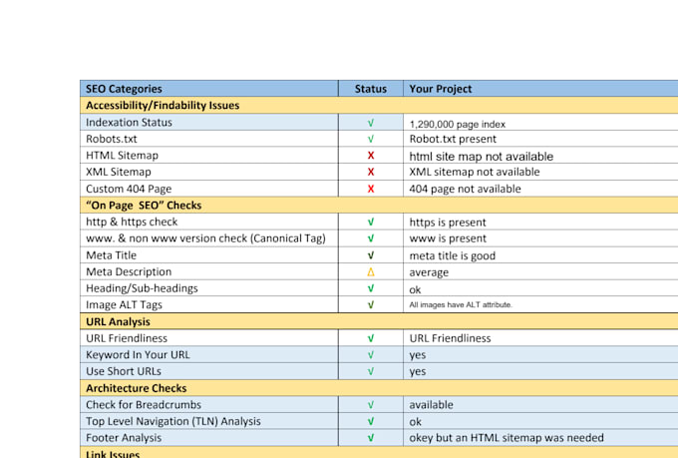
Task: Select the 'SEO Categories' column header
Action: click(x=209, y=89)
